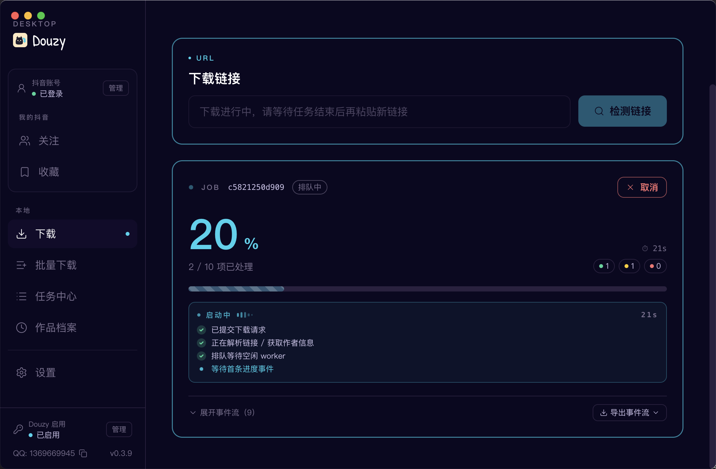The width and height of the screenshot is (716, 469).
Task: Click the 抖音账号 user avatar icon
Action: coord(21,88)
